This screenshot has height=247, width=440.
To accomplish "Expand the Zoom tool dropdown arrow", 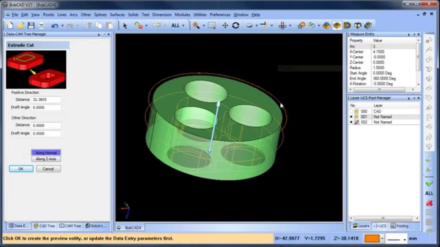I will coord(203,26).
